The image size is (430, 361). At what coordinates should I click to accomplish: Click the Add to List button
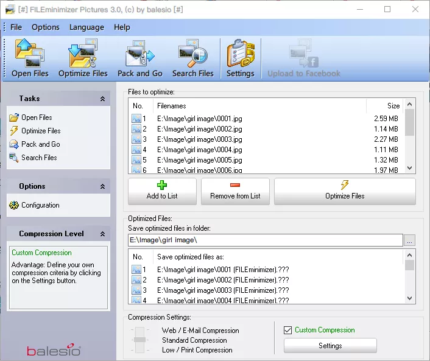pos(162,192)
